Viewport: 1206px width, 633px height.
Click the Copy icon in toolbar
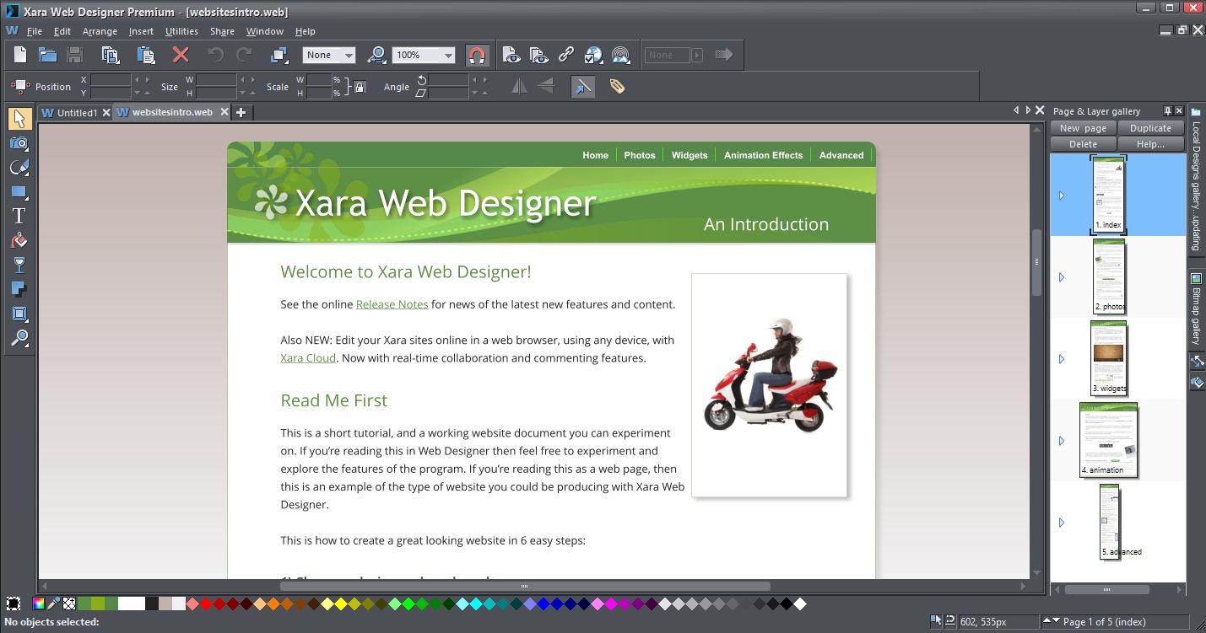click(x=111, y=55)
